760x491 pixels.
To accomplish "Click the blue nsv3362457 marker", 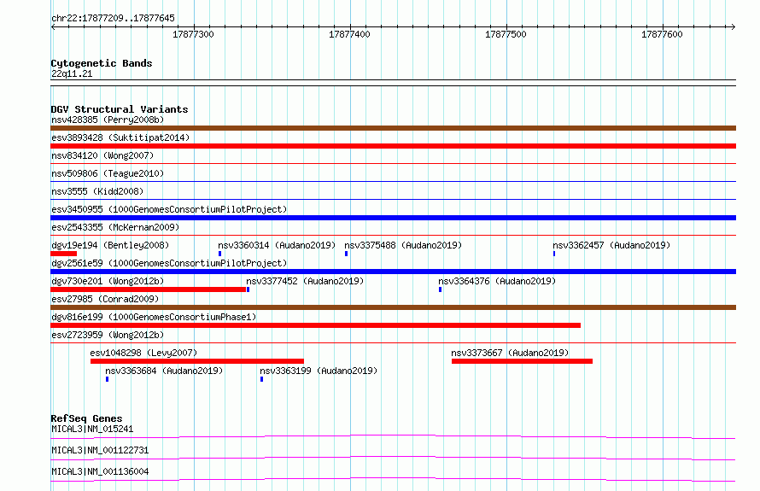I will click(x=554, y=254).
